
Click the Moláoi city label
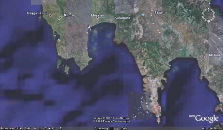click(215, 55)
